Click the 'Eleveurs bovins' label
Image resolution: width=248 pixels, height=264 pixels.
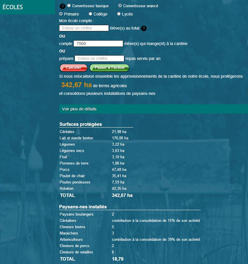click(72, 227)
